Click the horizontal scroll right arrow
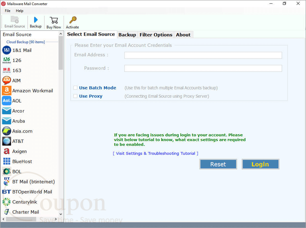 (x=56, y=219)
